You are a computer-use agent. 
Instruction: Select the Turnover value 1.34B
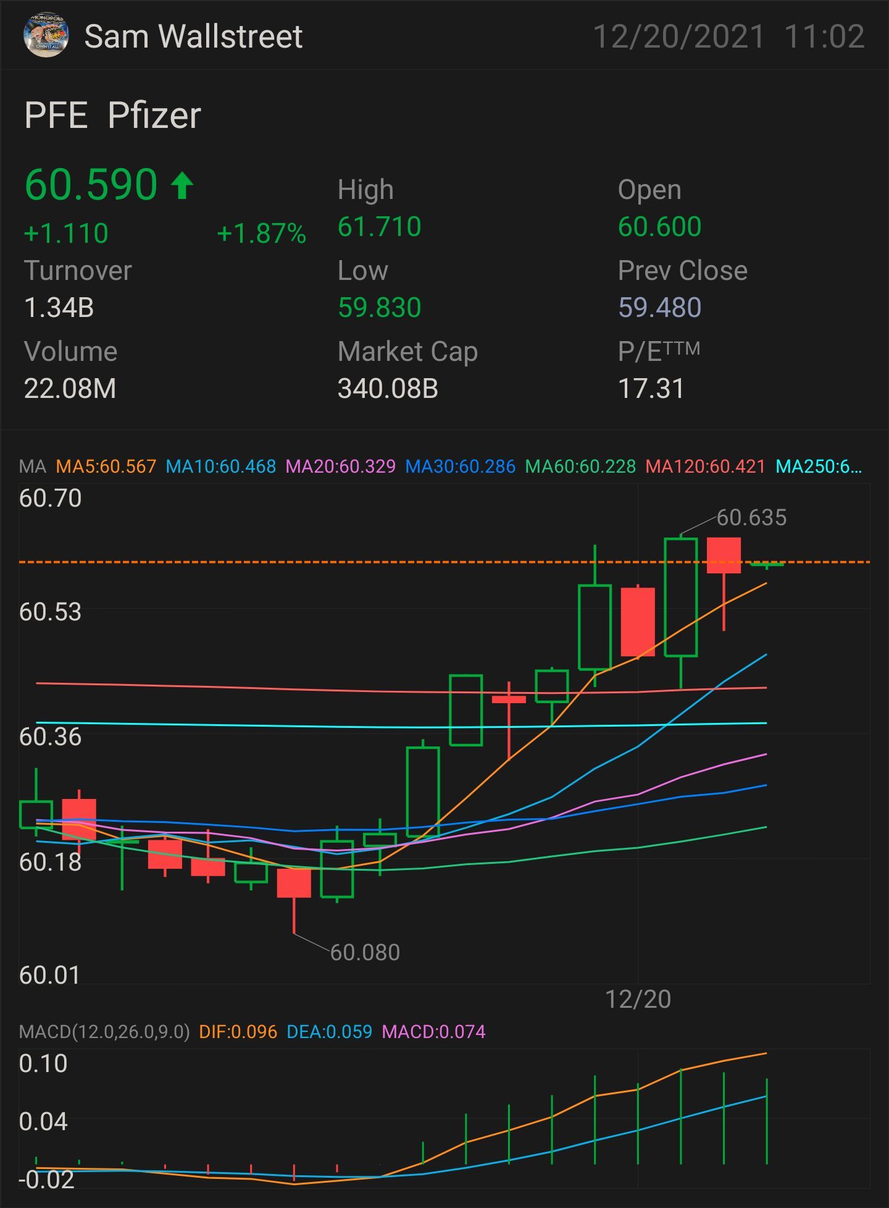point(59,308)
